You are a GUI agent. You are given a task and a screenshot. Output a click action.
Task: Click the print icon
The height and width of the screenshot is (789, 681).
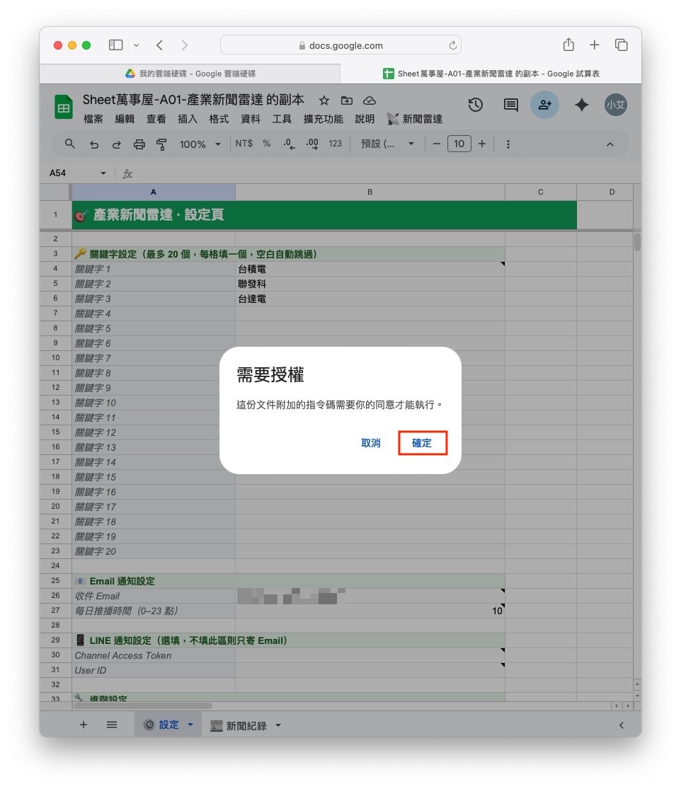139,144
